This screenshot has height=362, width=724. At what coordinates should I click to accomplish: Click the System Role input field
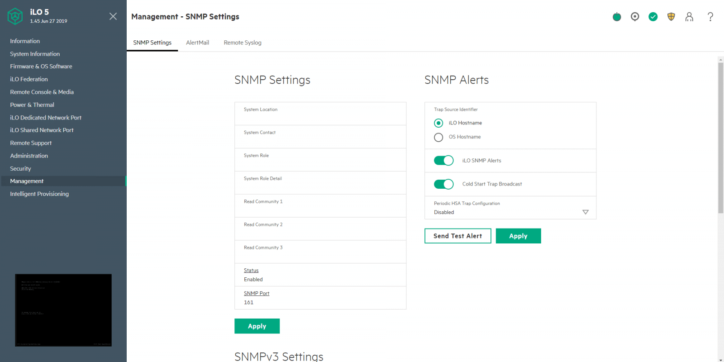tap(320, 160)
